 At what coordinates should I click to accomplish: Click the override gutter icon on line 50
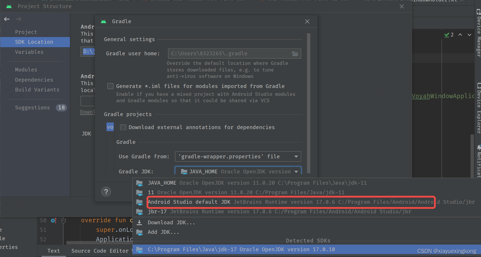[x=53, y=221]
